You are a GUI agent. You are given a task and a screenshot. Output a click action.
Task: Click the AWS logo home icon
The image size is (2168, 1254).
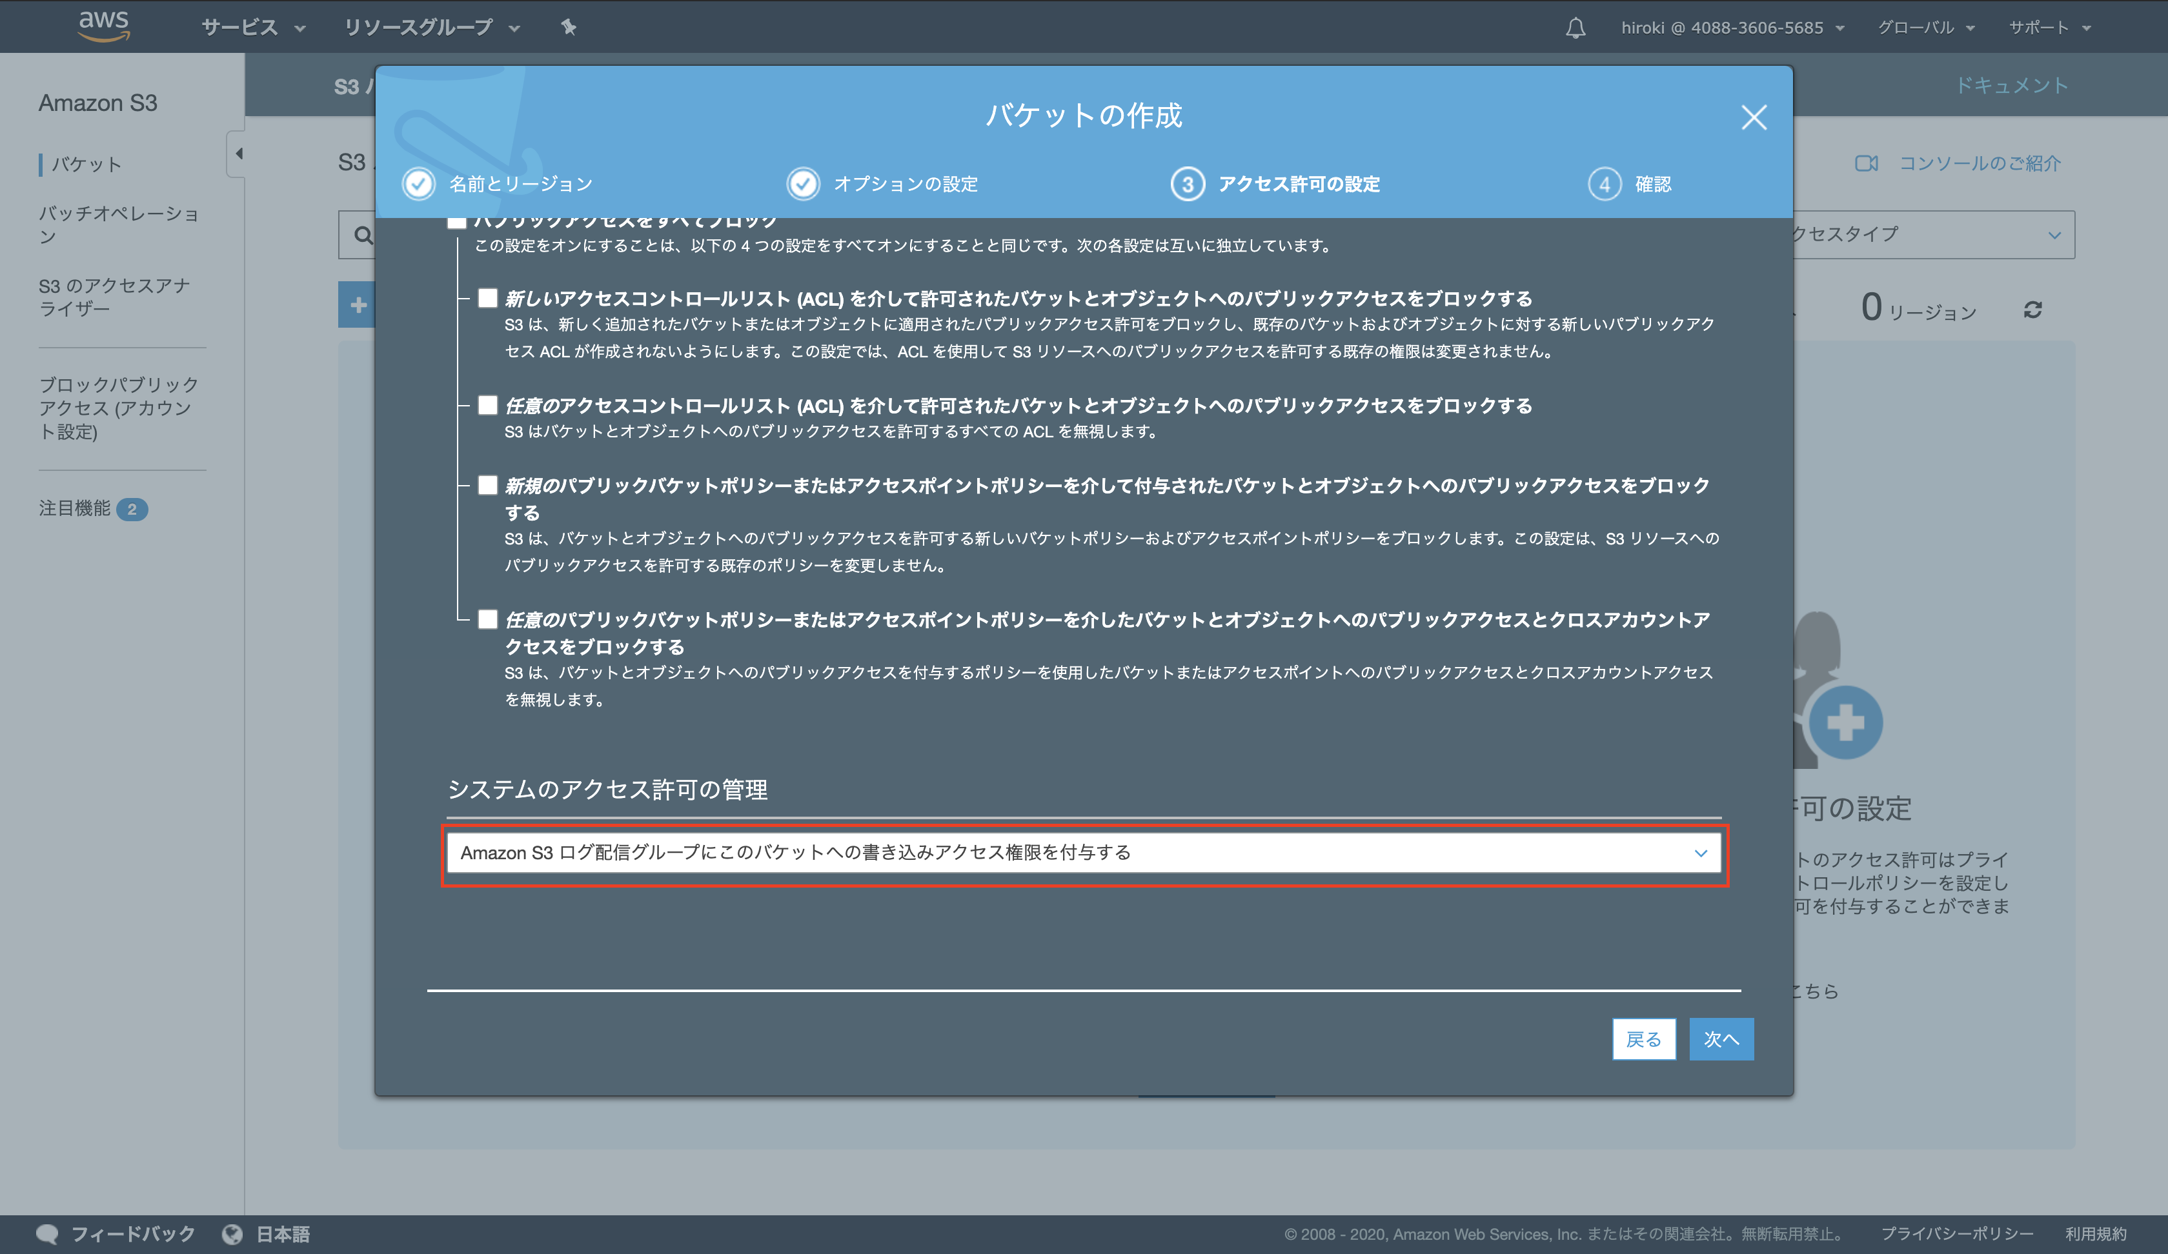103,26
